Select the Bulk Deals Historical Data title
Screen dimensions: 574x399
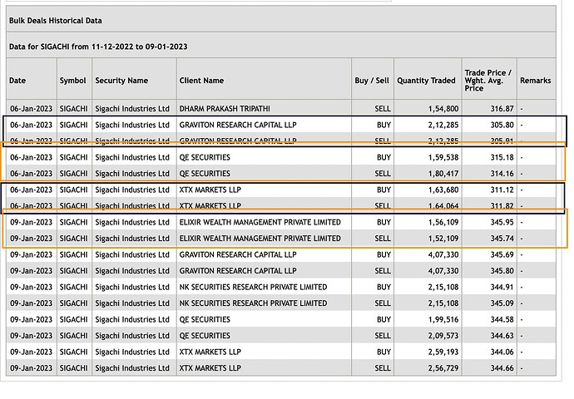coord(55,21)
